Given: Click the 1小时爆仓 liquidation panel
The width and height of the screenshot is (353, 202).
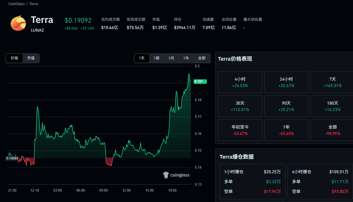Looking at the screenshot, I should click(x=252, y=182).
